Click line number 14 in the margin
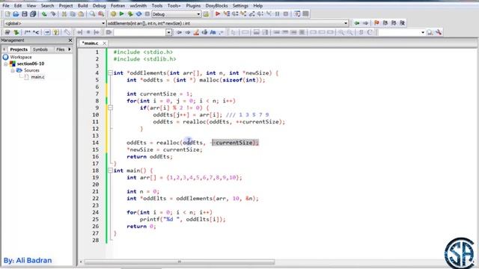Viewport: 479px width, 269px height. click(x=96, y=143)
